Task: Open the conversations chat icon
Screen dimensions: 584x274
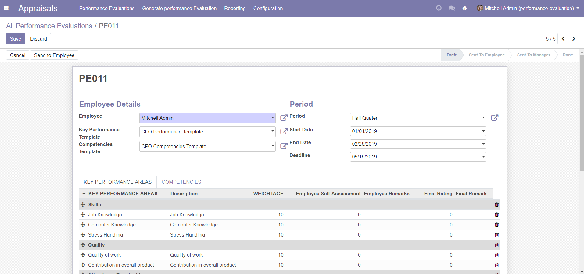Action: click(x=452, y=8)
